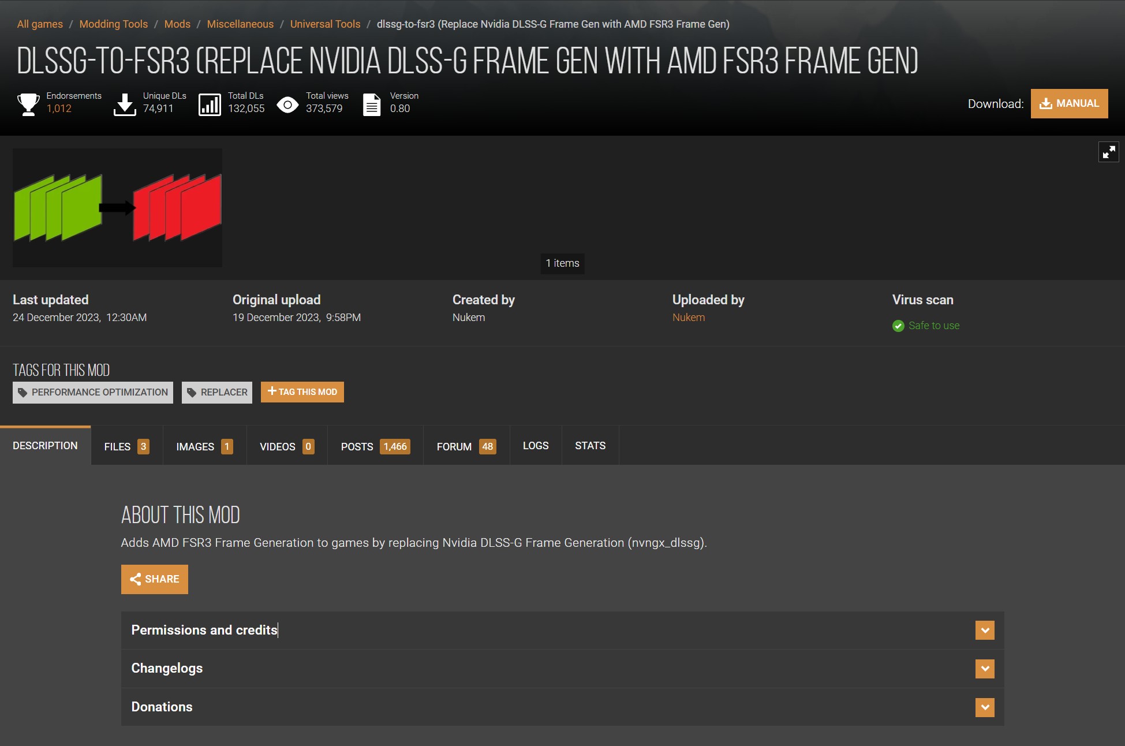Image resolution: width=1125 pixels, height=746 pixels.
Task: Expand the Donations chevron
Action: click(x=985, y=707)
